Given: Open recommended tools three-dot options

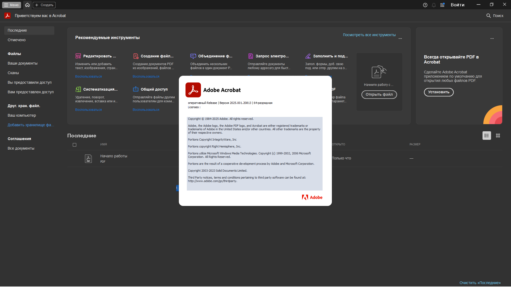Looking at the screenshot, I should pyautogui.click(x=400, y=39).
